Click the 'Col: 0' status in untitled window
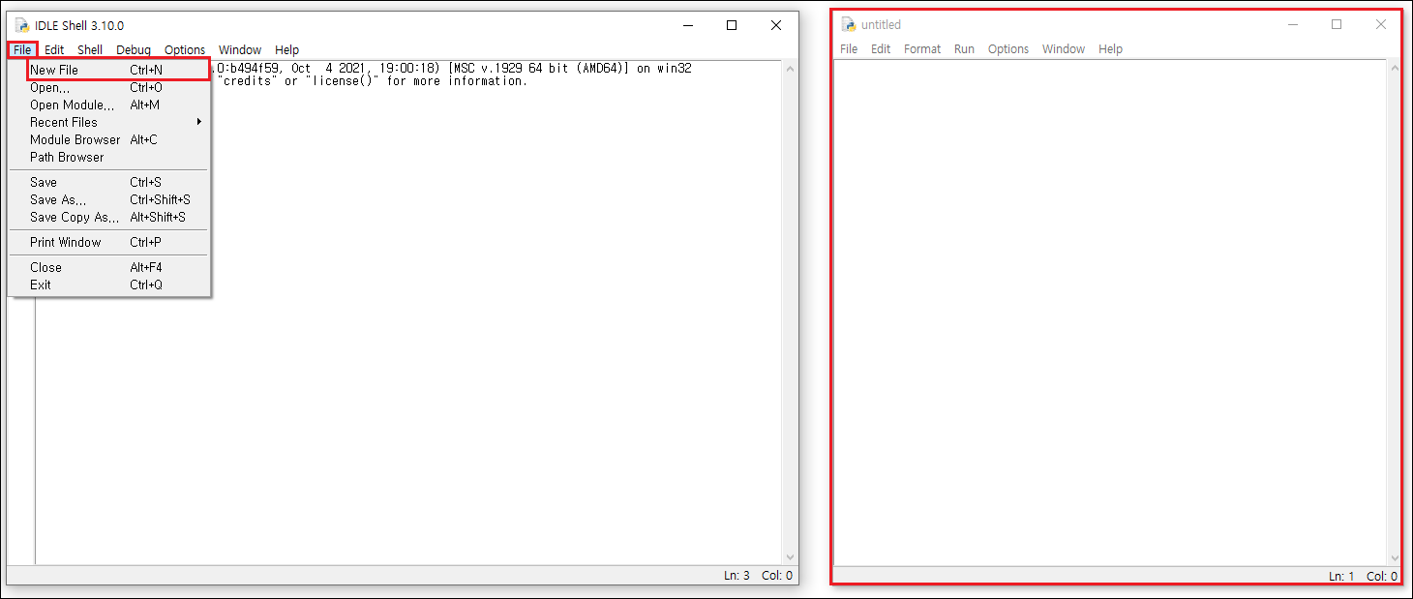This screenshot has width=1413, height=599. [1382, 576]
